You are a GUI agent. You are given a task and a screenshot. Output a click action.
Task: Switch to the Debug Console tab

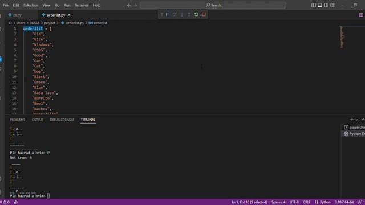click(62, 120)
